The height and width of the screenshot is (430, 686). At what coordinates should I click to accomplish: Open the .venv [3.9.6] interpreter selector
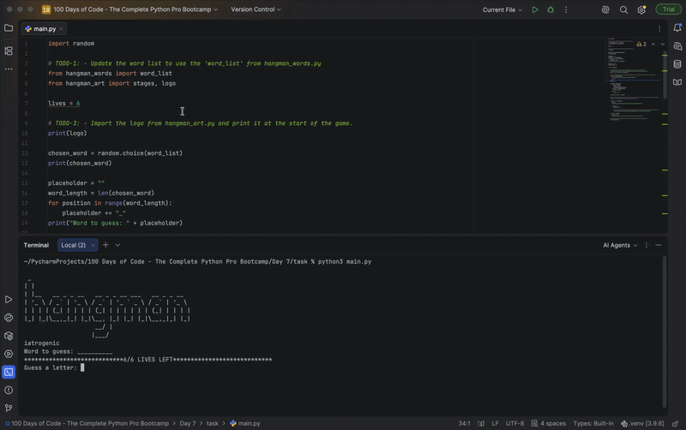(x=642, y=423)
